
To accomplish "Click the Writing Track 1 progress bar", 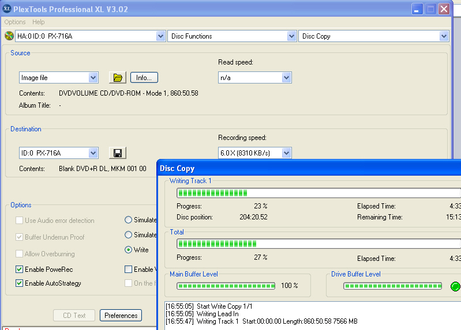I will click(x=318, y=193).
